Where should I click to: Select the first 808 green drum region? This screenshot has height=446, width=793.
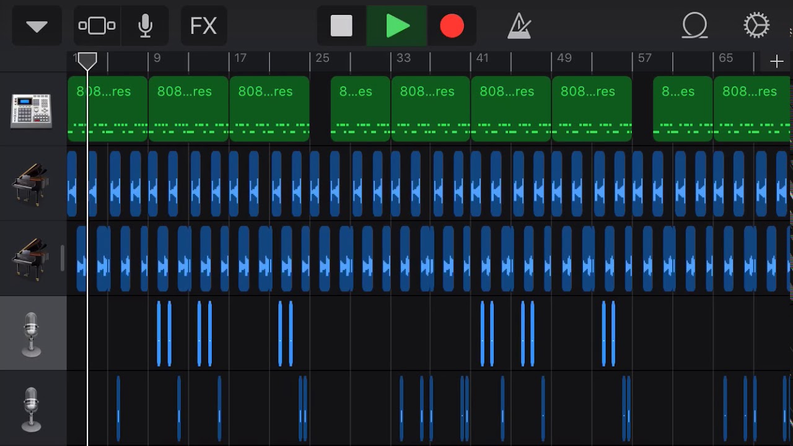tap(107, 109)
